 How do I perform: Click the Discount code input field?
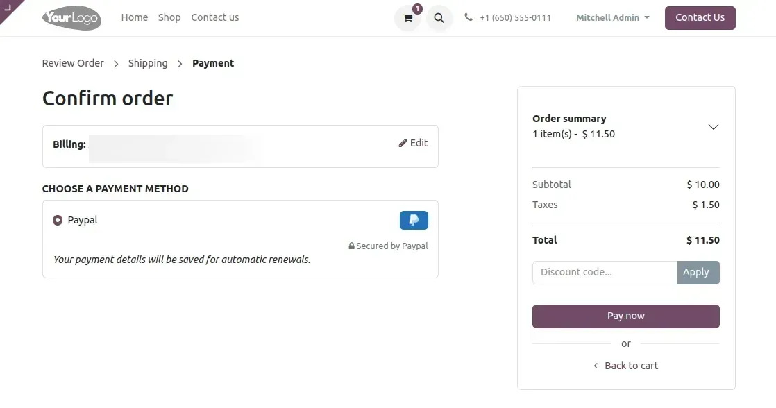pyautogui.click(x=600, y=272)
